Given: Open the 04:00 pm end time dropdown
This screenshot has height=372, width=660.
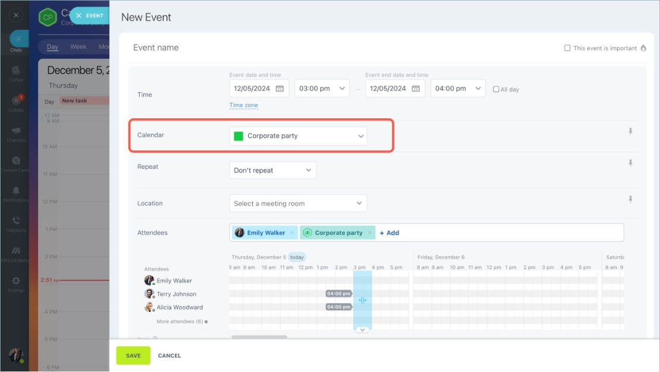Looking at the screenshot, I should coord(458,89).
